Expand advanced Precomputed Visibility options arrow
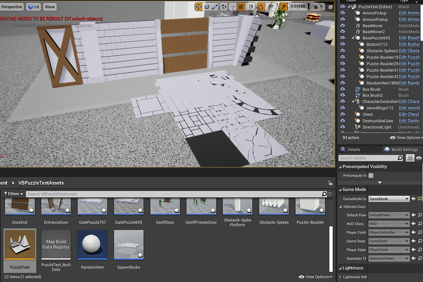 click(379, 183)
